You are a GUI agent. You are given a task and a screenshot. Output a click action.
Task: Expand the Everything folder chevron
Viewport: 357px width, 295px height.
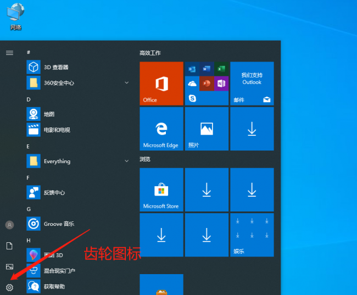(126, 161)
